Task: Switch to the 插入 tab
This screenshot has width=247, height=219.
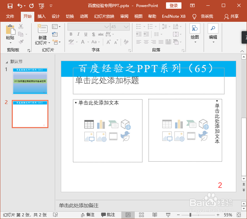Action: [42, 16]
